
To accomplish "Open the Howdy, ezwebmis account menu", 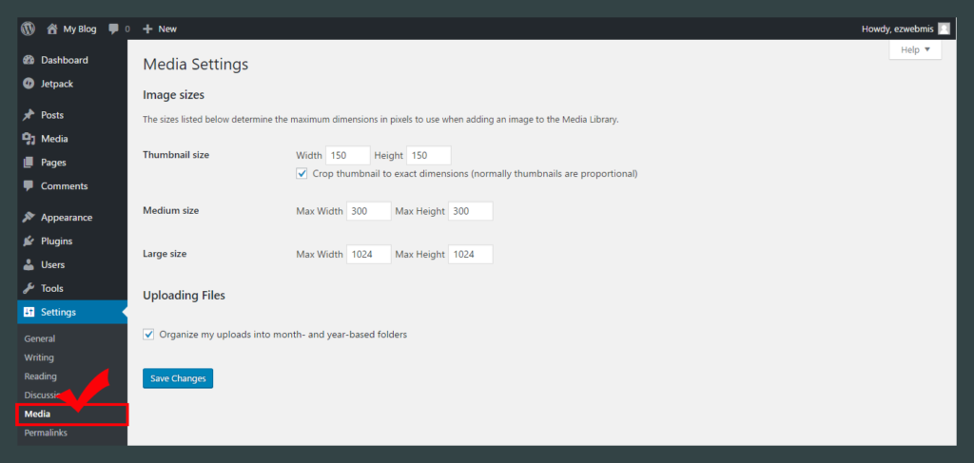I will click(x=895, y=29).
